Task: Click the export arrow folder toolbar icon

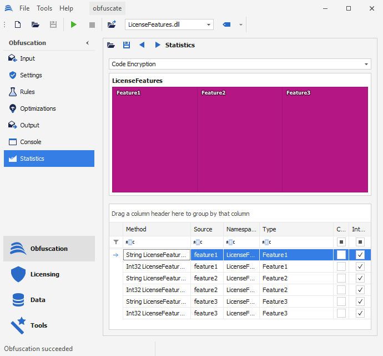Action: pyautogui.click(x=112, y=24)
